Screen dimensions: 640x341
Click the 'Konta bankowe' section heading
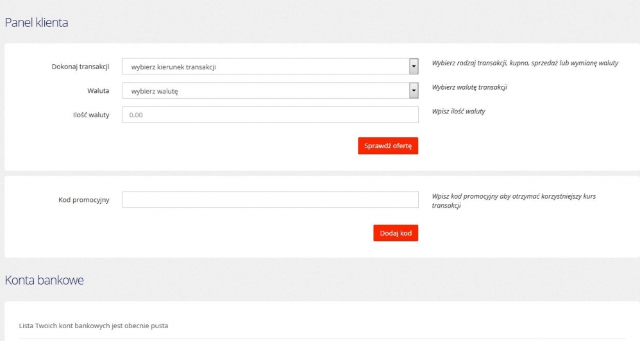click(x=44, y=280)
